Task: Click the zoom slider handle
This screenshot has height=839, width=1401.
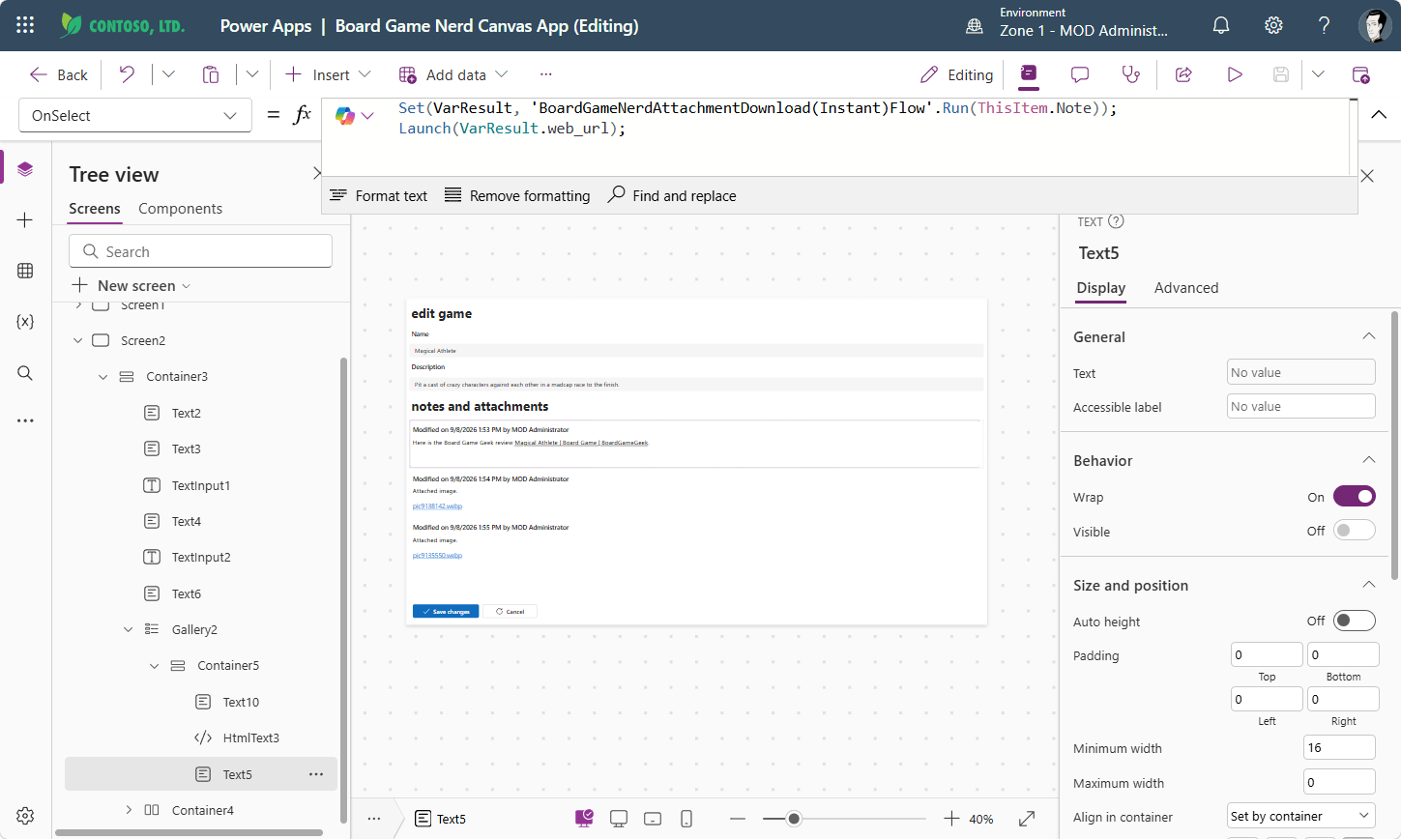Action: (x=794, y=819)
